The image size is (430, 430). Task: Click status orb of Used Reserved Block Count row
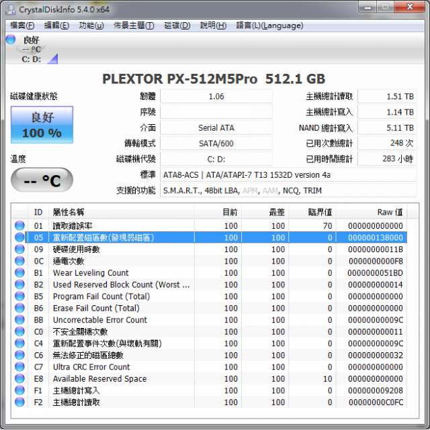(x=19, y=284)
